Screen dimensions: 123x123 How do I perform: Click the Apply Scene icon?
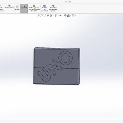point(68,15)
